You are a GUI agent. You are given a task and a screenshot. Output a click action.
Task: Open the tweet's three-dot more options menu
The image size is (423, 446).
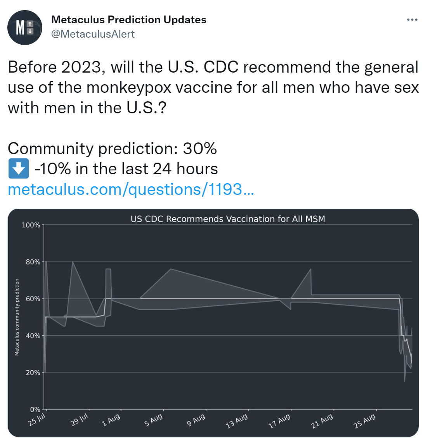pyautogui.click(x=412, y=20)
